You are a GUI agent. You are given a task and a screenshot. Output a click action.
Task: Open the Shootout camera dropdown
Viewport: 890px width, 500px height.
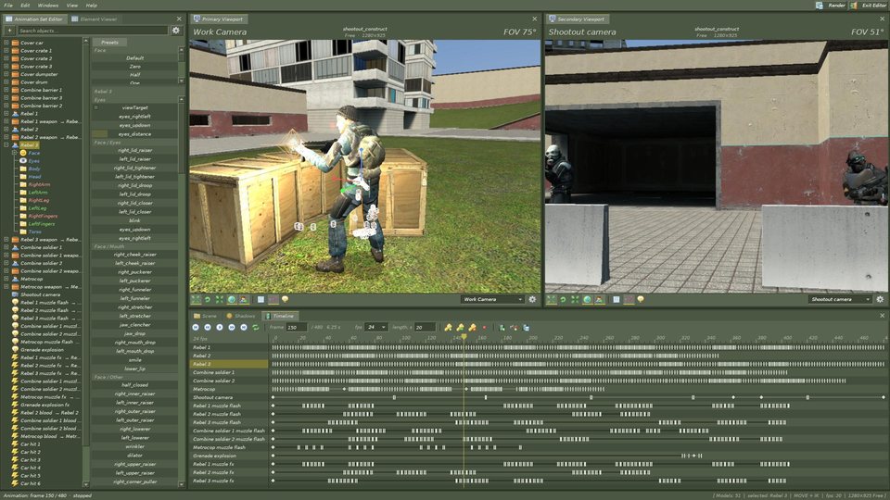pos(840,299)
